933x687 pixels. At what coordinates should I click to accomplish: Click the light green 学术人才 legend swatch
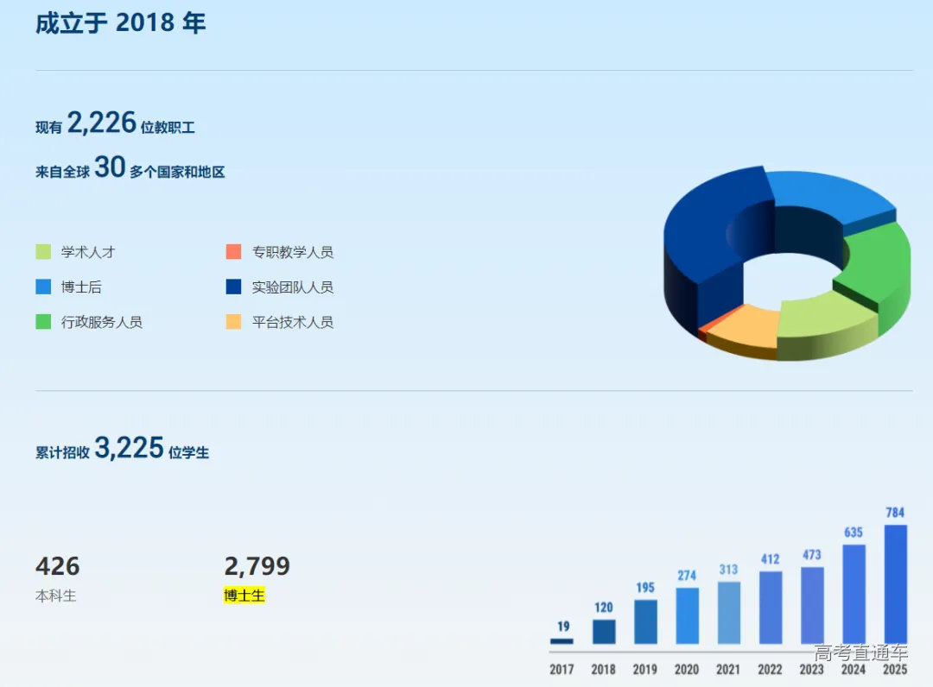coord(43,252)
